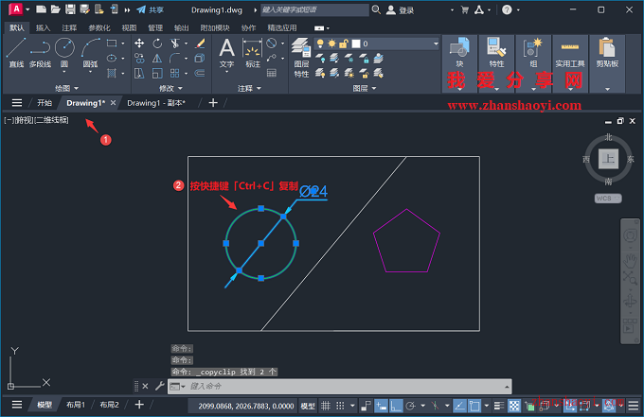This screenshot has width=644, height=417.
Task: Click the Open file folder icon
Action: point(56,9)
